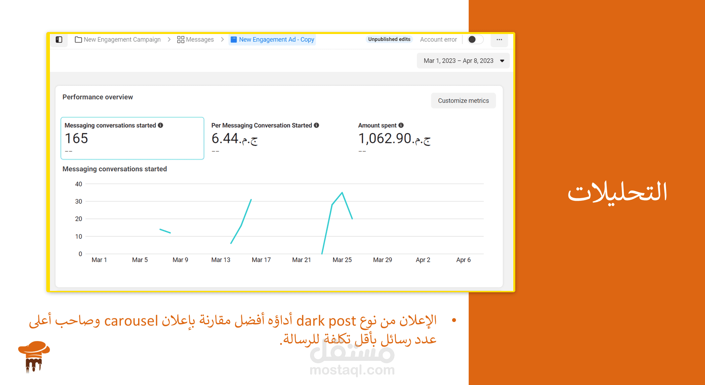Click info icon next to Per Messaging Conversation Started
The image size is (705, 385).
[x=317, y=125]
